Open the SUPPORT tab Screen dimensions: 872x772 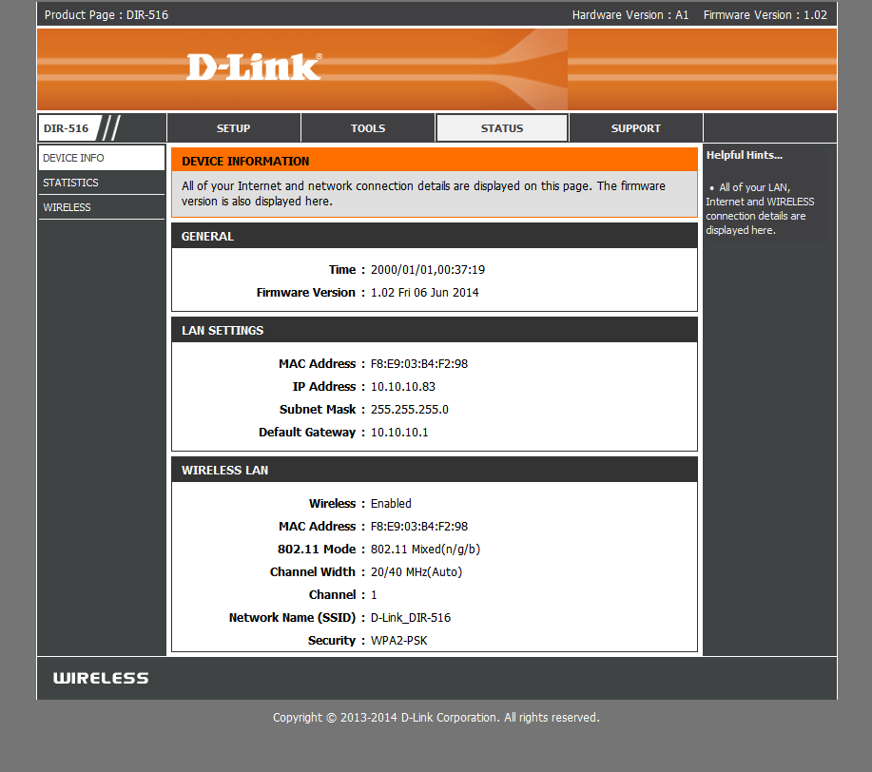click(636, 128)
